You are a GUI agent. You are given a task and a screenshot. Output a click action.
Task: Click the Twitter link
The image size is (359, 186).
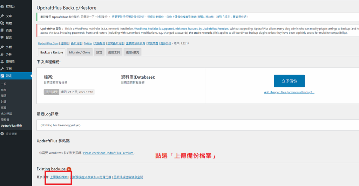[88, 43]
